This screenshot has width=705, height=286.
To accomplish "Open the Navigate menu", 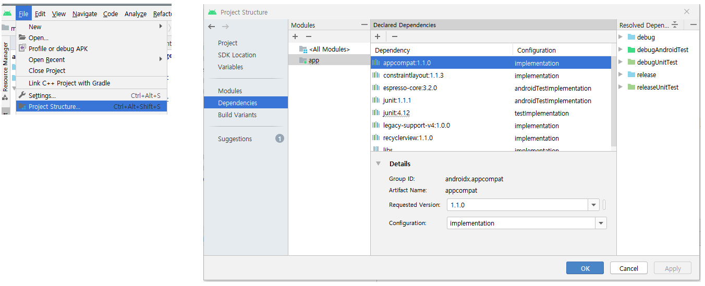I will pyautogui.click(x=84, y=14).
